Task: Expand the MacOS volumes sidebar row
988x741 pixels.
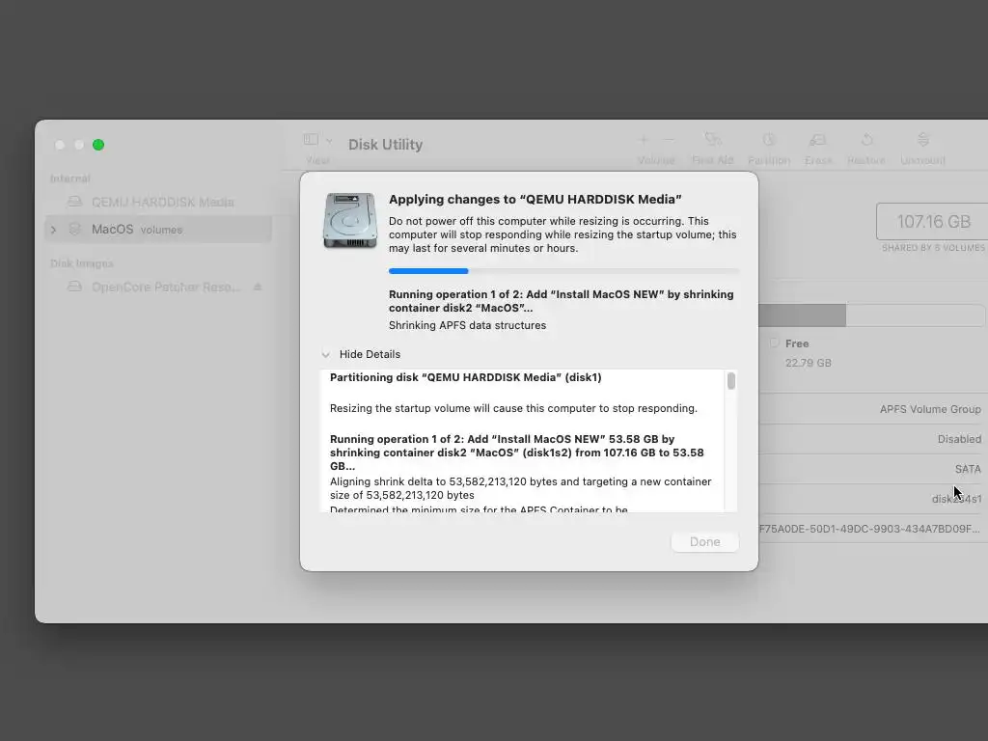Action: point(54,230)
